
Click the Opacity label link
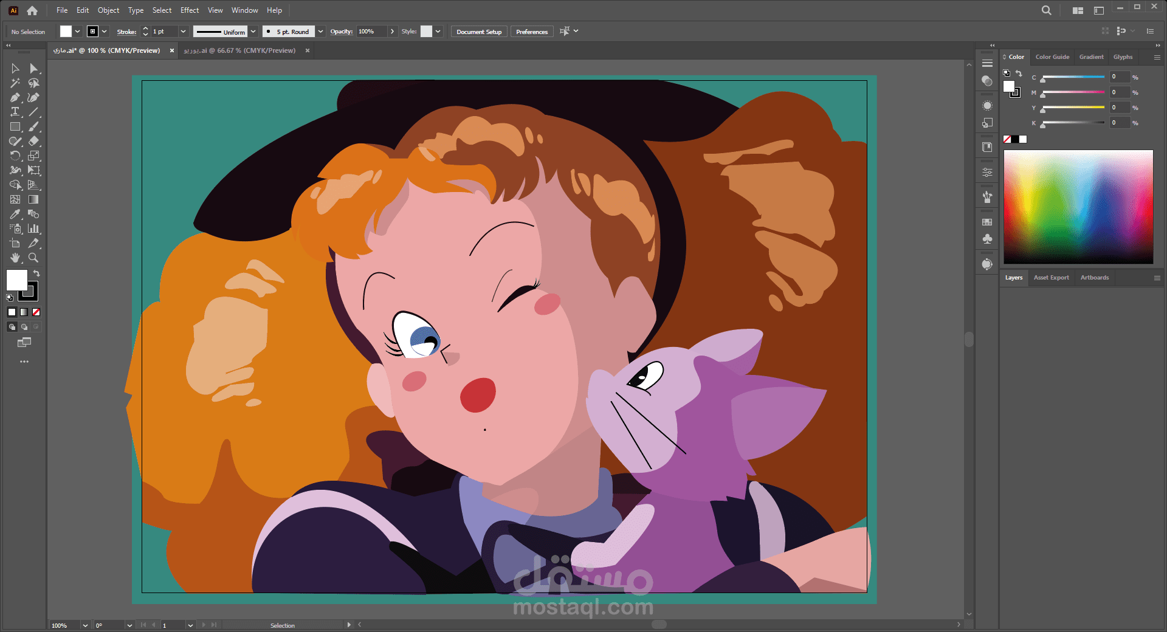[342, 32]
